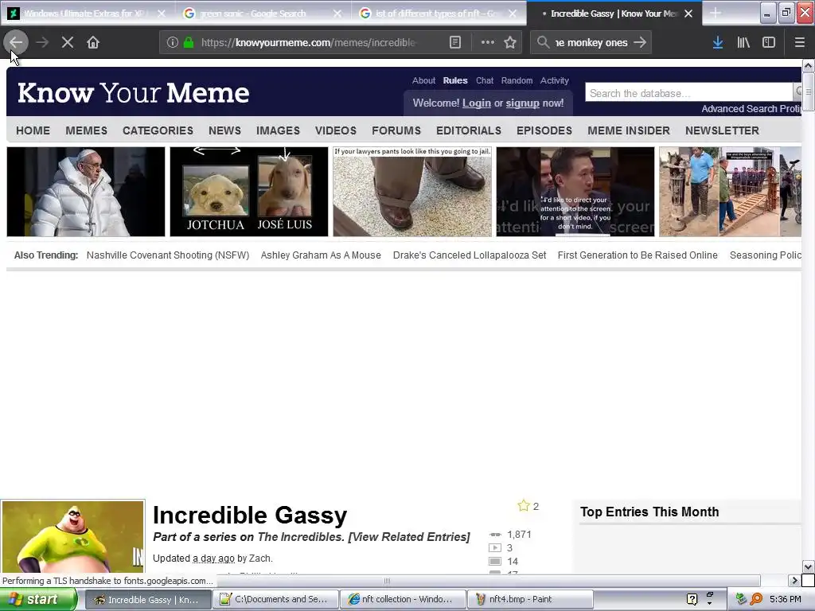815x611 pixels.
Task: Open the Chat link in header
Action: coord(485,80)
